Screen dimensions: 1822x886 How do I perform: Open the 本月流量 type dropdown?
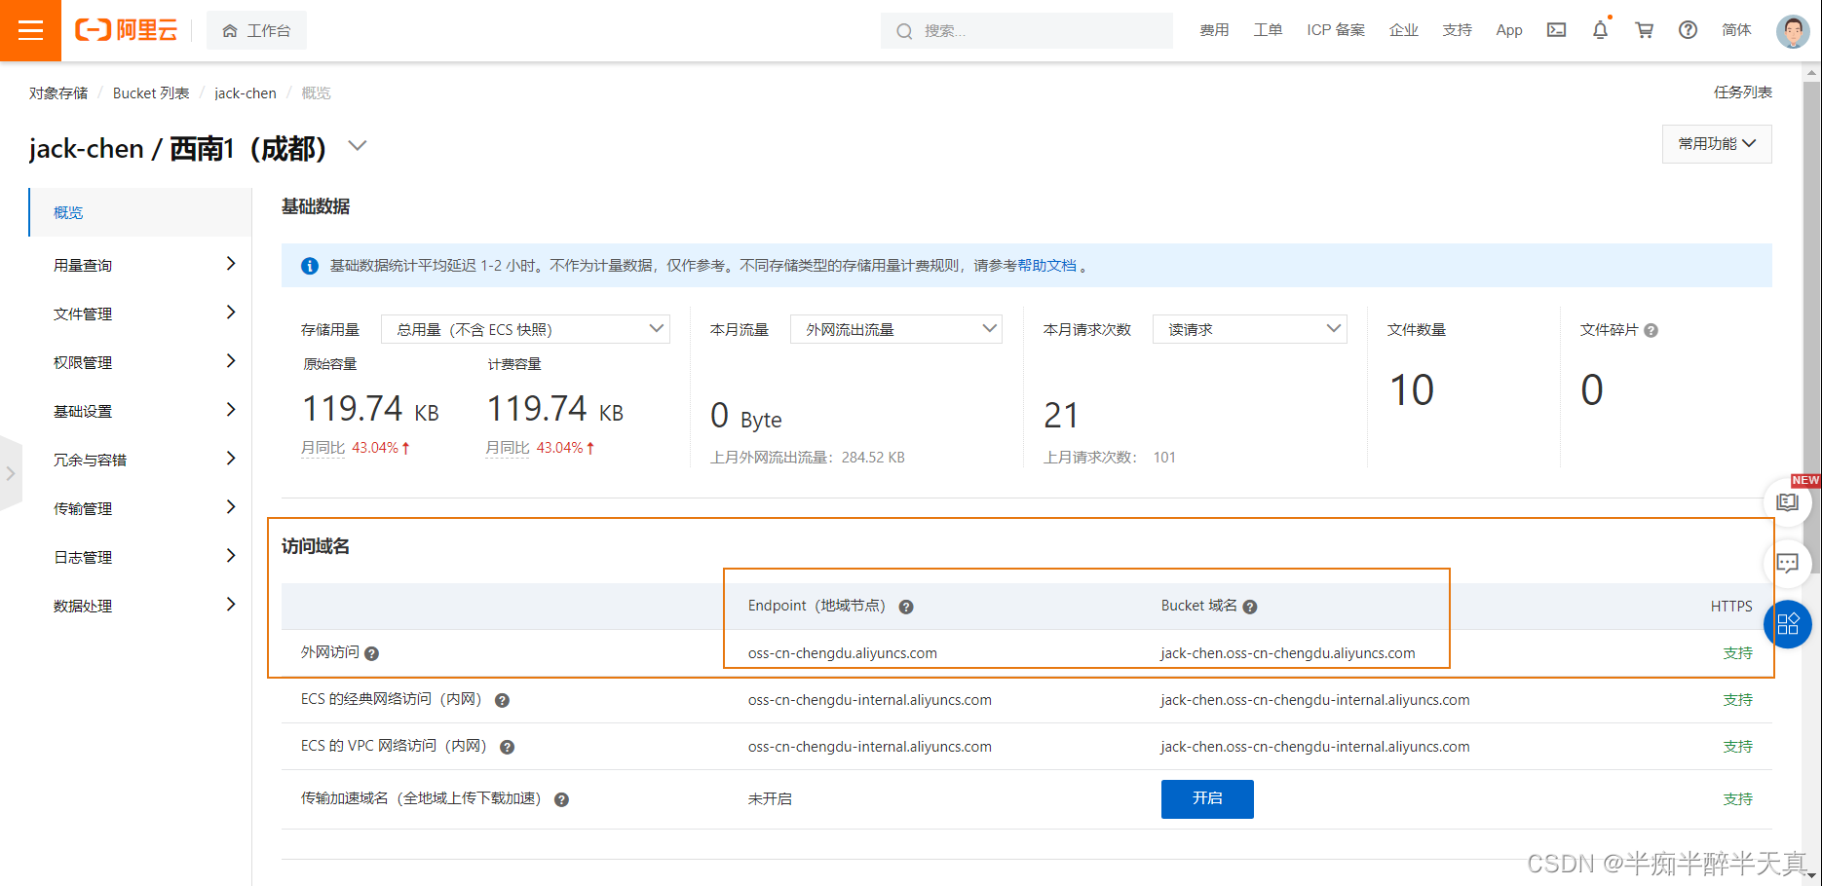point(896,329)
